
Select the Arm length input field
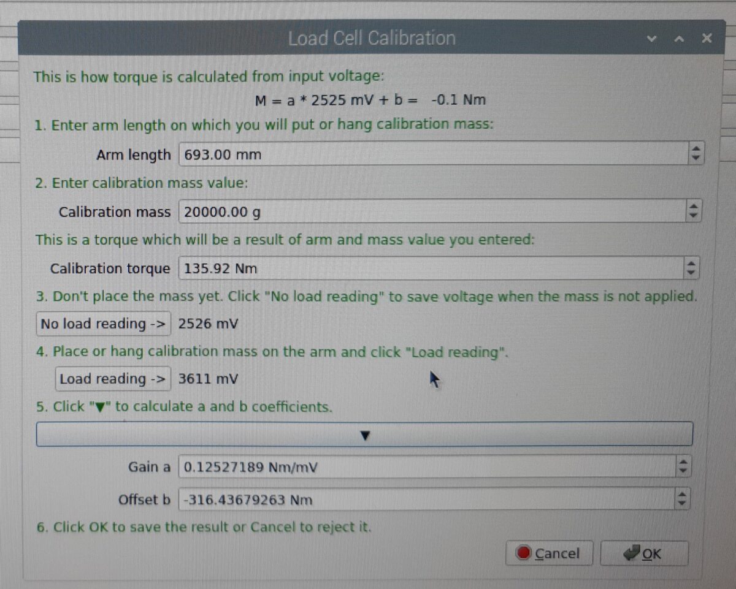coord(368,154)
